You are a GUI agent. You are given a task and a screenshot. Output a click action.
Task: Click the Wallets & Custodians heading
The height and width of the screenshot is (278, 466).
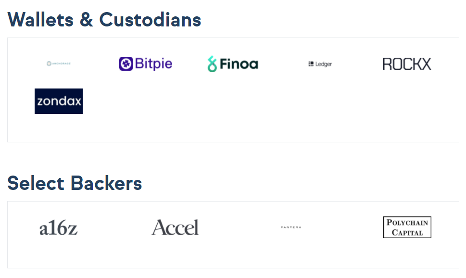[x=104, y=20]
